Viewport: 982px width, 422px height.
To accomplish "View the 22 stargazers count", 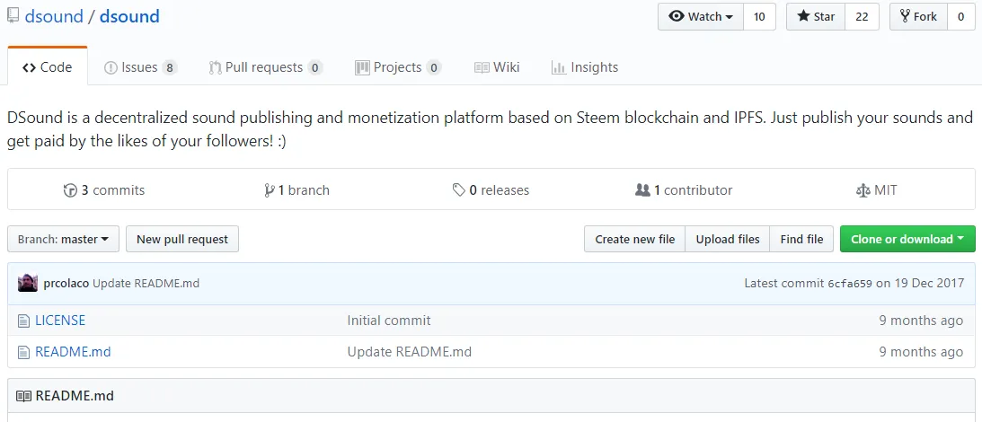I will [x=862, y=17].
